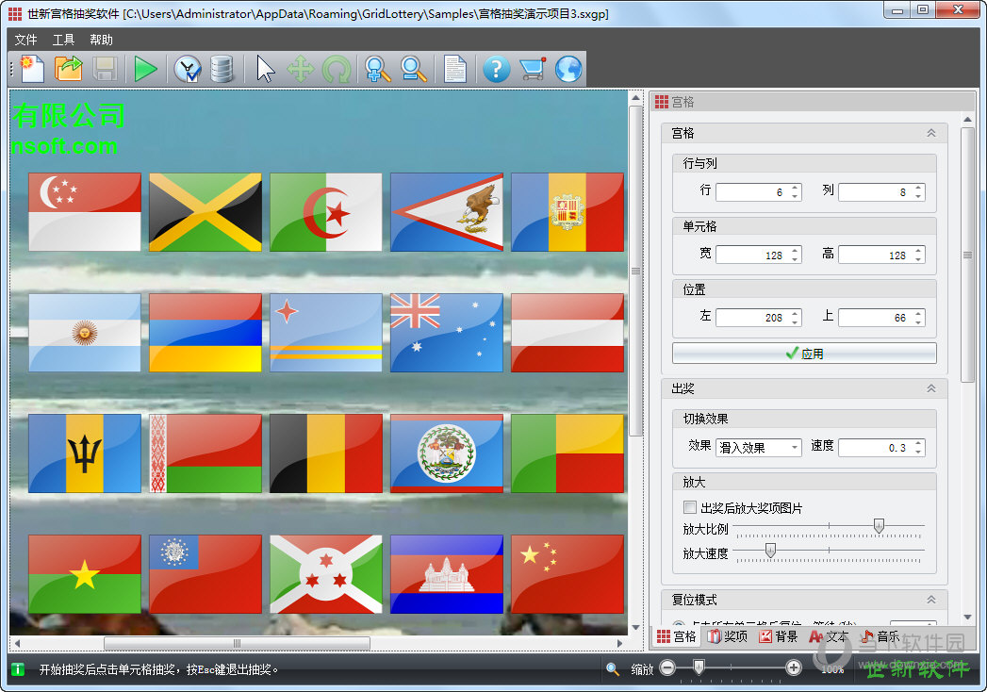Switch to the 音乐 tab

click(880, 636)
